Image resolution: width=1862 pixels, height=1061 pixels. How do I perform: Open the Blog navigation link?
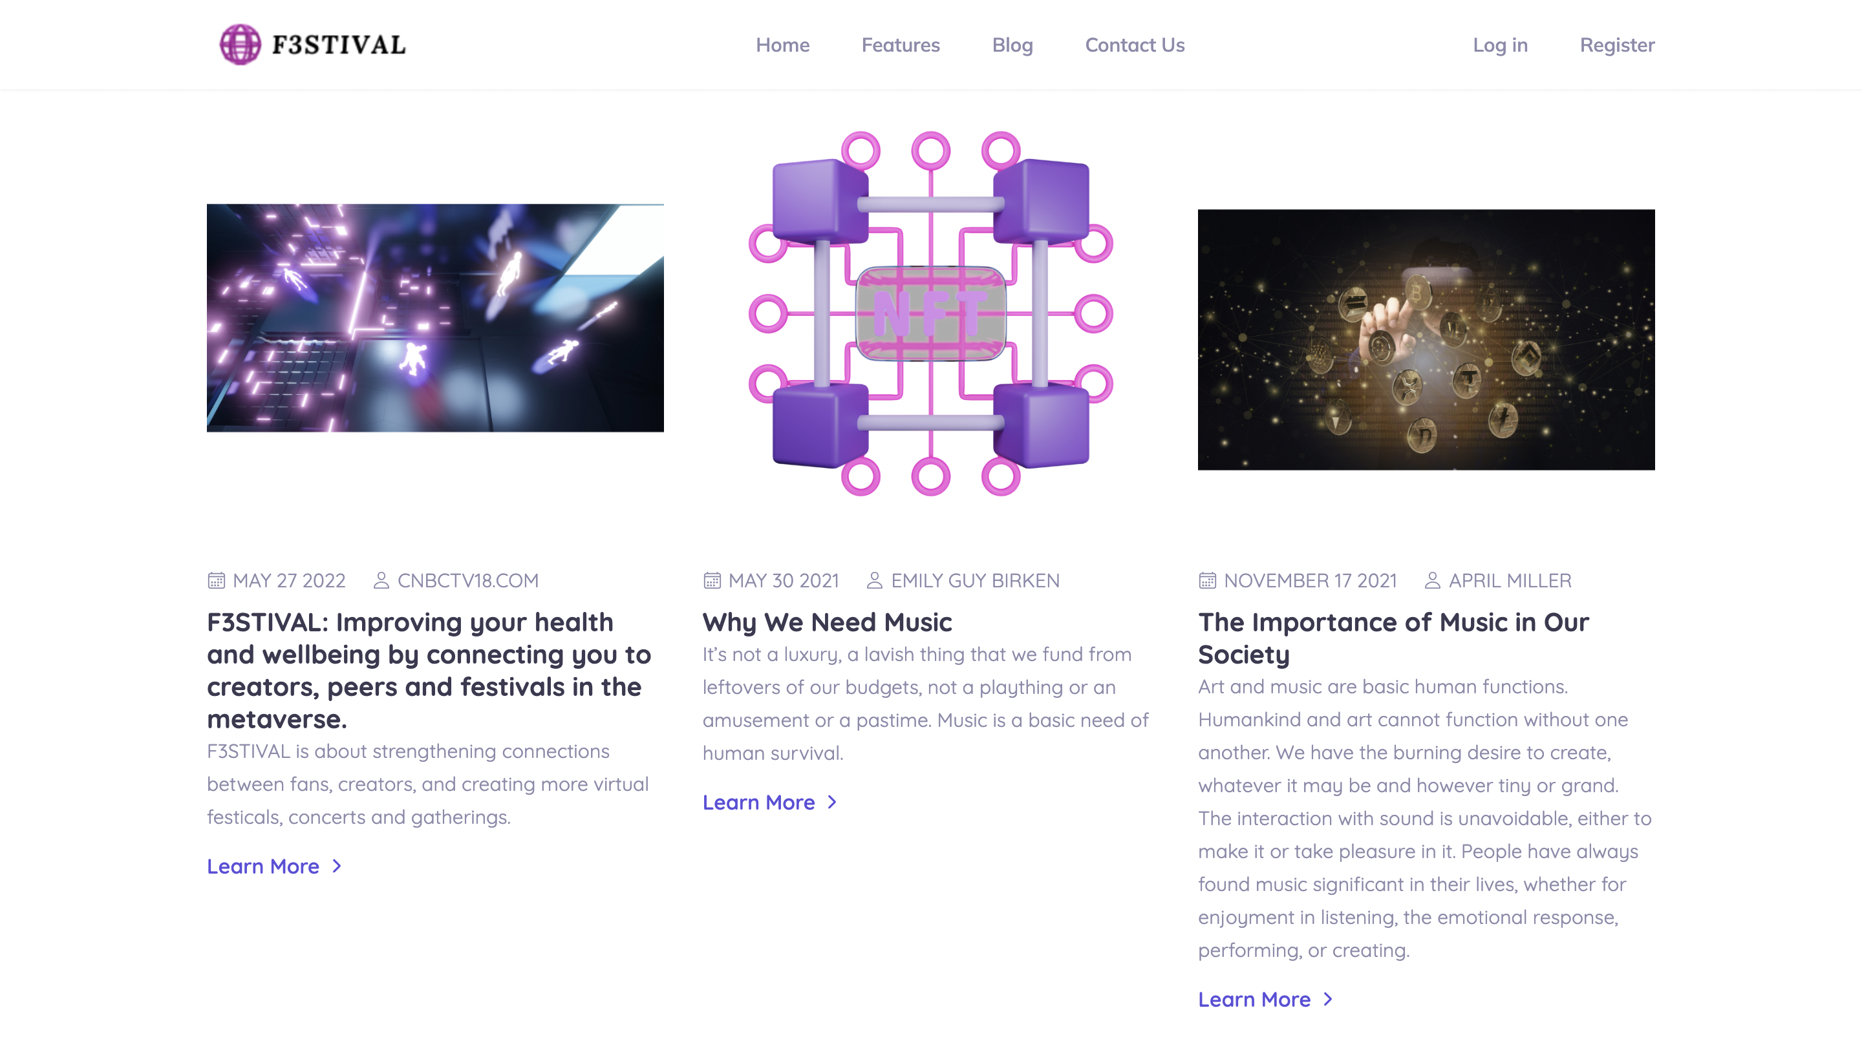click(x=1012, y=45)
